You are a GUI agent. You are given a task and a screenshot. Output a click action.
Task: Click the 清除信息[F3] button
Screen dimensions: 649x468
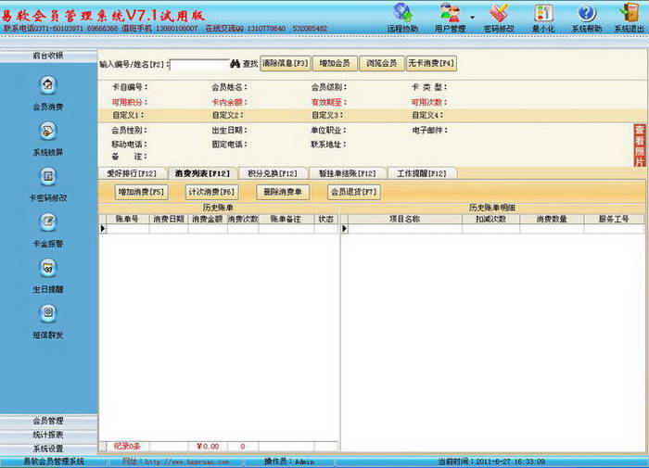286,63
